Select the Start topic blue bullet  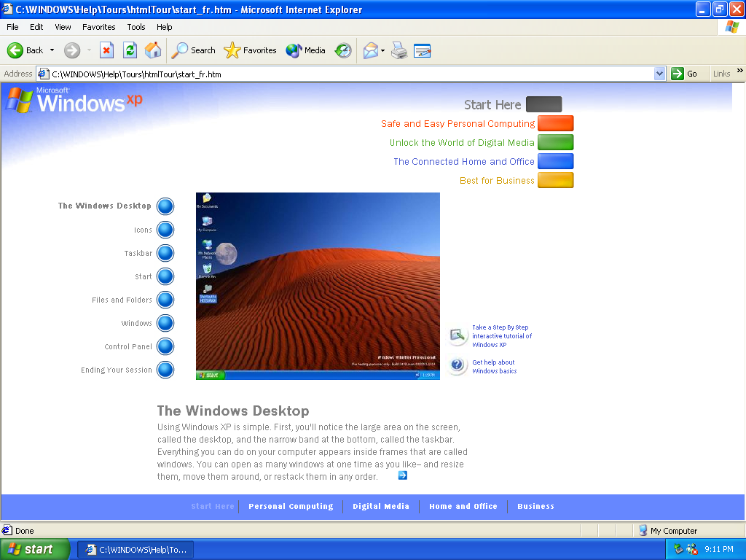pyautogui.click(x=165, y=276)
